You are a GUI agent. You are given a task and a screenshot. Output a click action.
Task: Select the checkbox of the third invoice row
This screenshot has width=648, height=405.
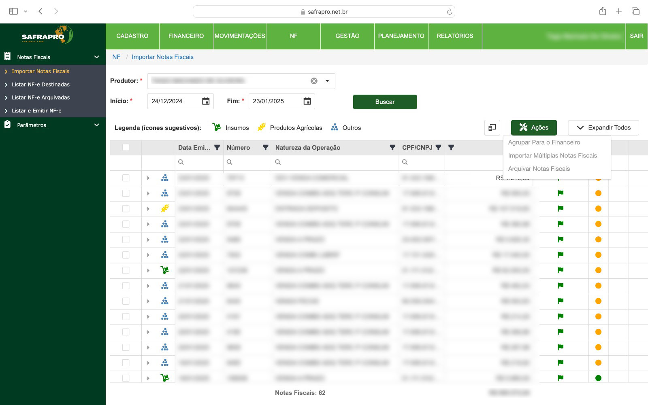126,209
